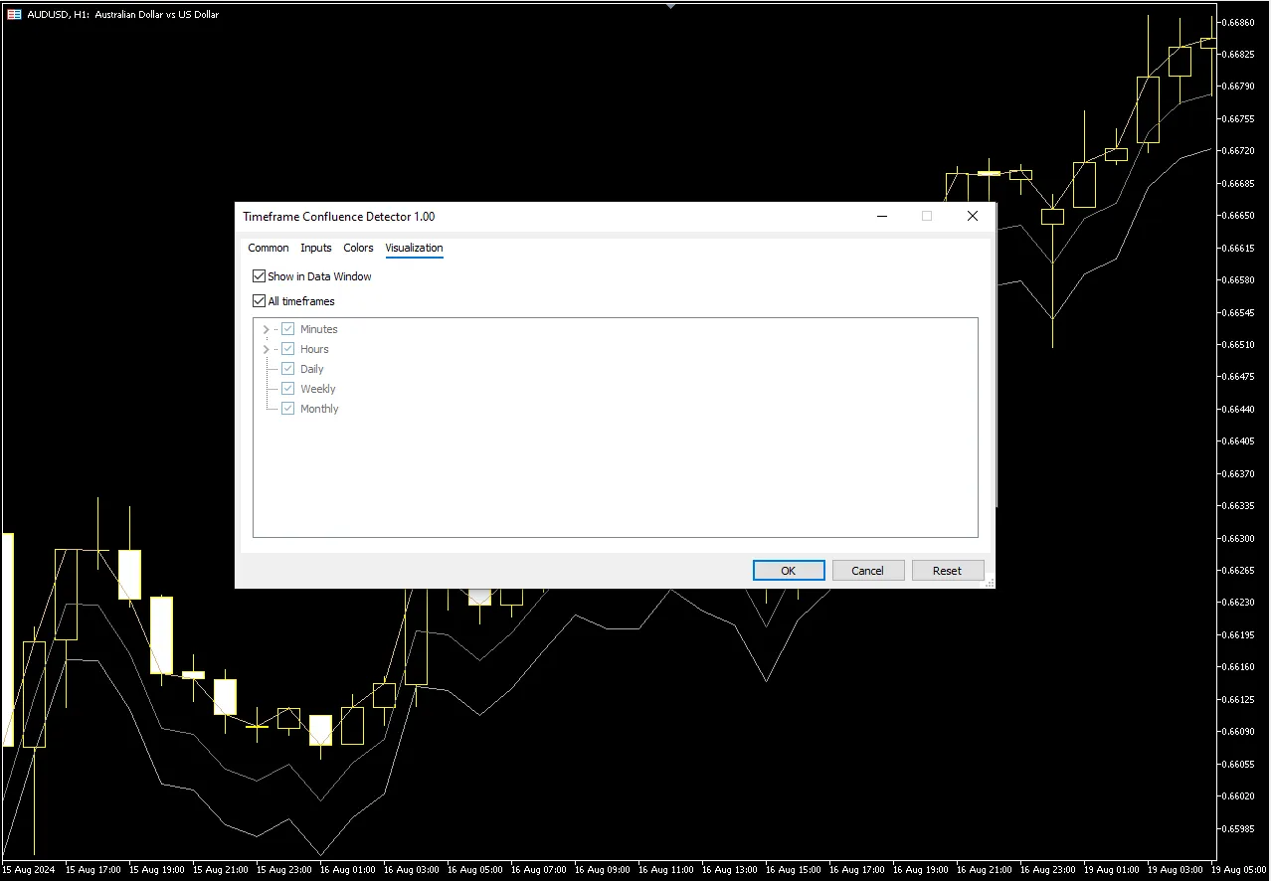Screen dimensions: 1271x881
Task: Minimize the indicator properties dialog
Action: click(x=881, y=216)
